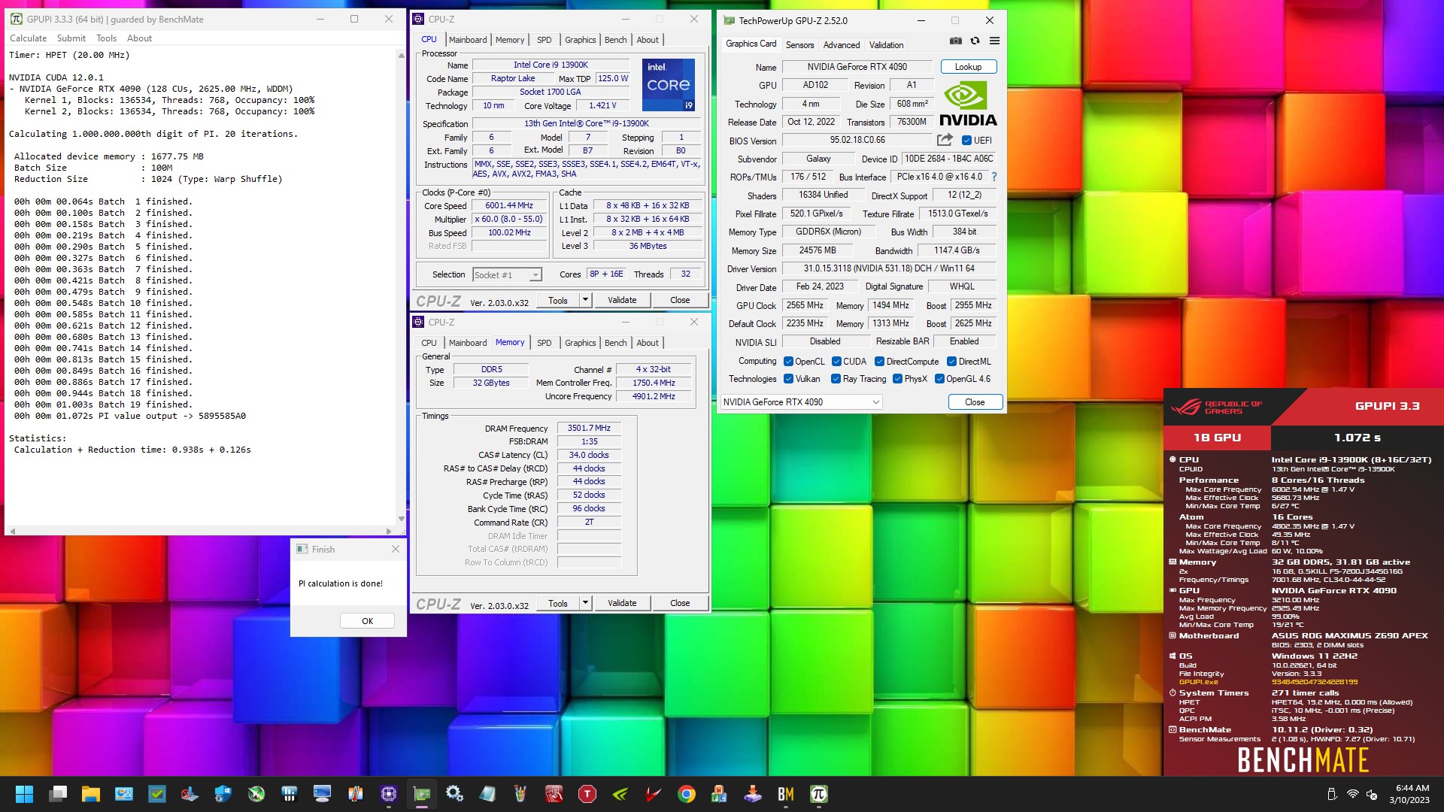Viewport: 1444px width, 812px height.
Task: Click the GPUPI vertical scrollbar up arrow
Action: pyautogui.click(x=401, y=56)
